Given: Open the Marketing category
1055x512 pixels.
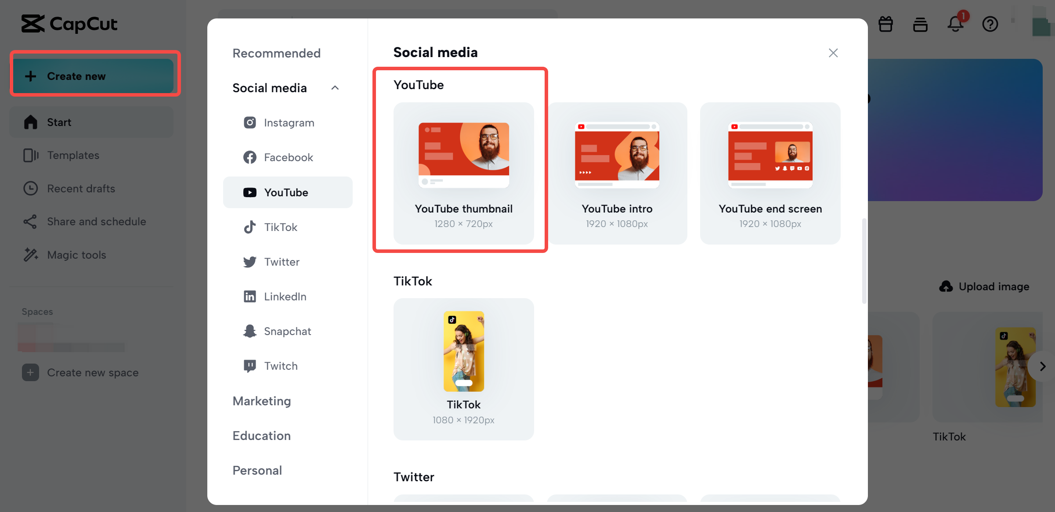Looking at the screenshot, I should click(262, 401).
